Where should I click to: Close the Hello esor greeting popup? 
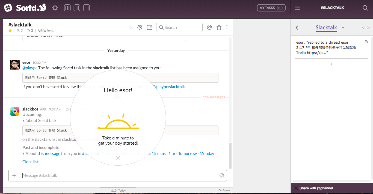(118, 158)
